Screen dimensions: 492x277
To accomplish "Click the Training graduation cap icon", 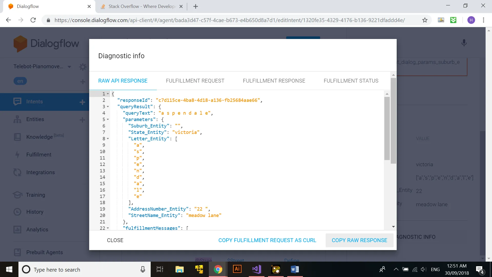I will tap(17, 195).
